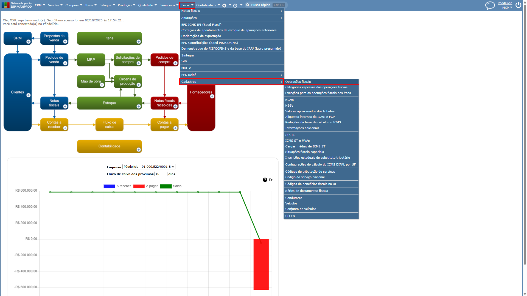This screenshot has width=527, height=296.
Task: Open the chat speech bubble icon
Action: click(x=490, y=5)
